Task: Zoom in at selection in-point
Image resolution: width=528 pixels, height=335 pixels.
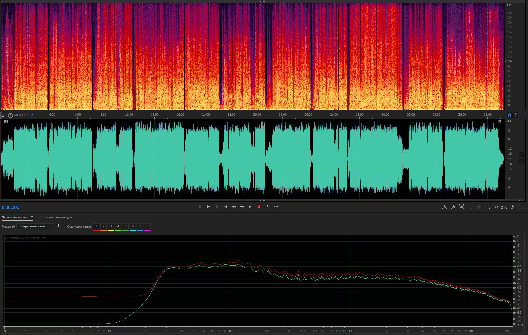Action: tap(487, 207)
